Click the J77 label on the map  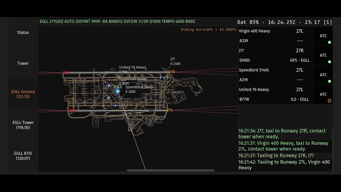(173, 59)
